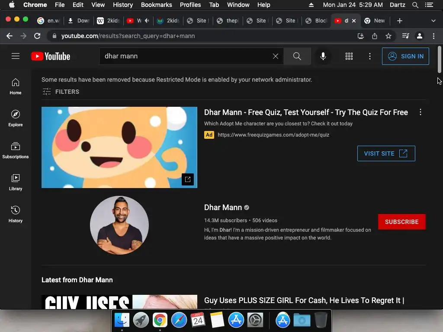Open the media controls icon in Chrome toolbar
The height and width of the screenshot is (332, 443).
405,36
